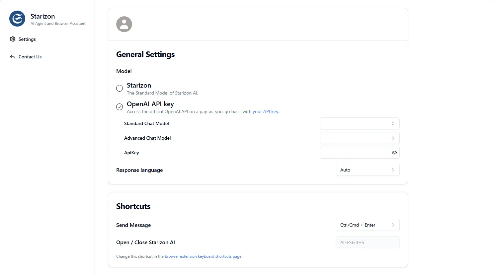The width and height of the screenshot is (491, 275).
Task: Go to Contact Us in sidebar
Action: tap(30, 57)
